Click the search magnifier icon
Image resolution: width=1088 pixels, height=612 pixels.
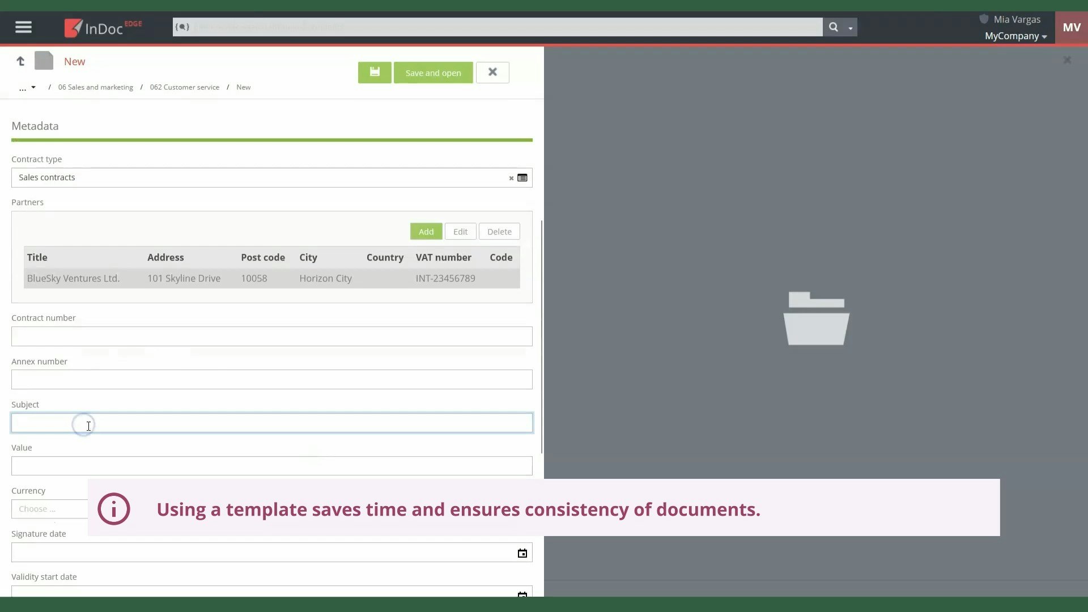(833, 27)
